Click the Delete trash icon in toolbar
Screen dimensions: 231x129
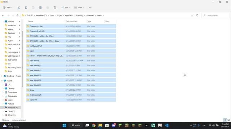pyautogui.click(x=55, y=8)
